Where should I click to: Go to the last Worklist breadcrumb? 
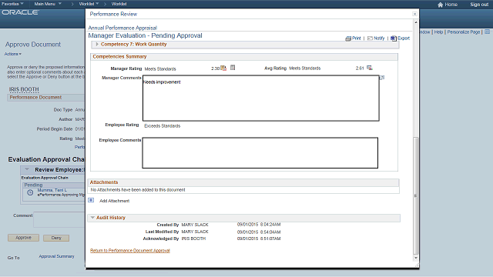tap(119, 4)
